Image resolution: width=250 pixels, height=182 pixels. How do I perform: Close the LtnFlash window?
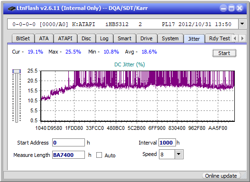pyautogui.click(x=240, y=8)
